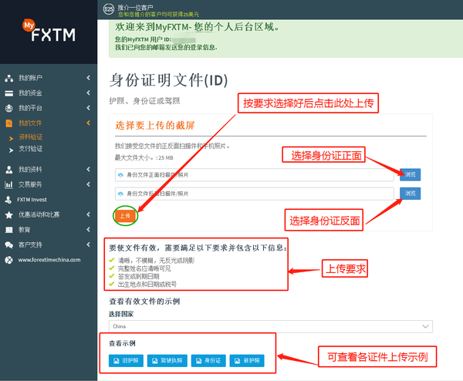
Task: Click the orange 上传 button
Action: (x=126, y=216)
